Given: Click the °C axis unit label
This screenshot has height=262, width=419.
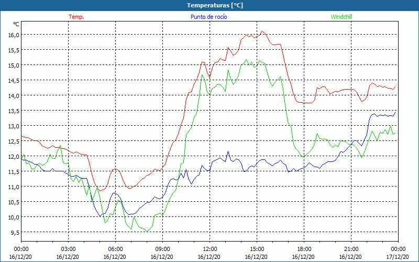Looking at the screenshot, I should [x=16, y=24].
